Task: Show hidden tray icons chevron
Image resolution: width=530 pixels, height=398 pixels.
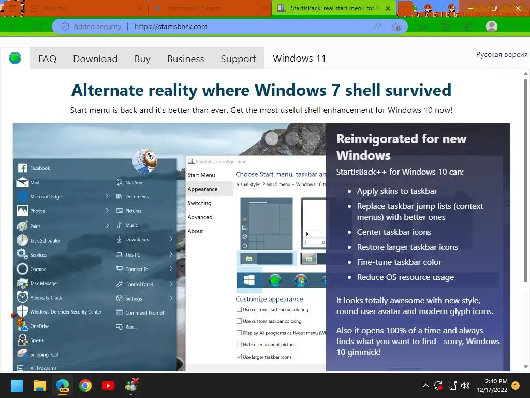Action: click(x=426, y=386)
